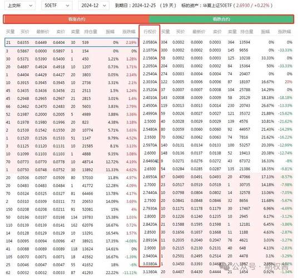Click the call-side 持仓量 column header
298x278 pixels.
91,32
